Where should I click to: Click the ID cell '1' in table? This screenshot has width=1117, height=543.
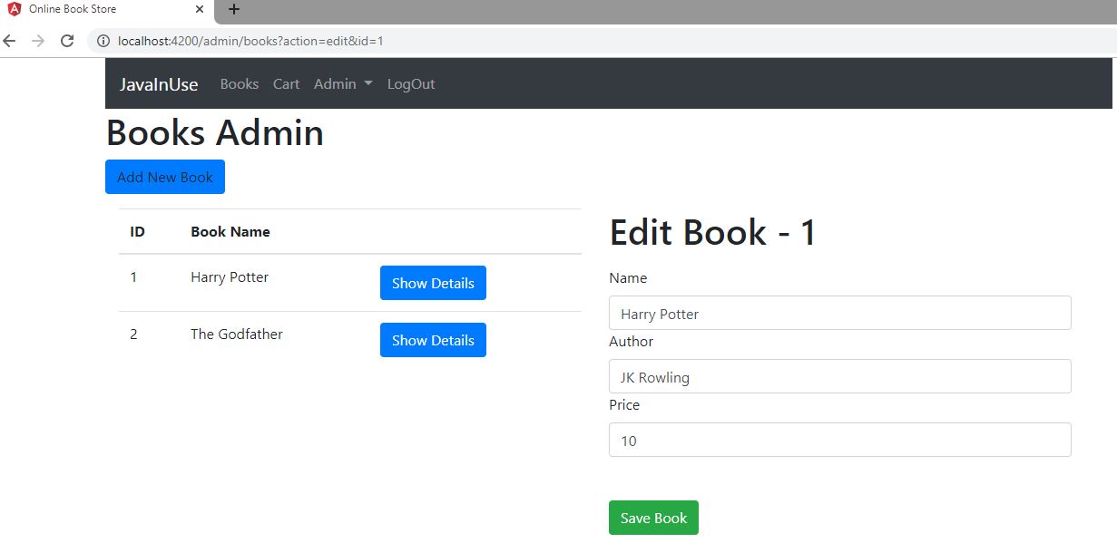(x=133, y=277)
